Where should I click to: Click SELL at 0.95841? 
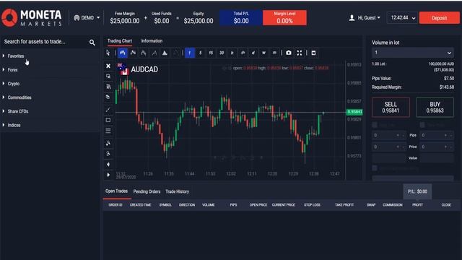(391, 108)
